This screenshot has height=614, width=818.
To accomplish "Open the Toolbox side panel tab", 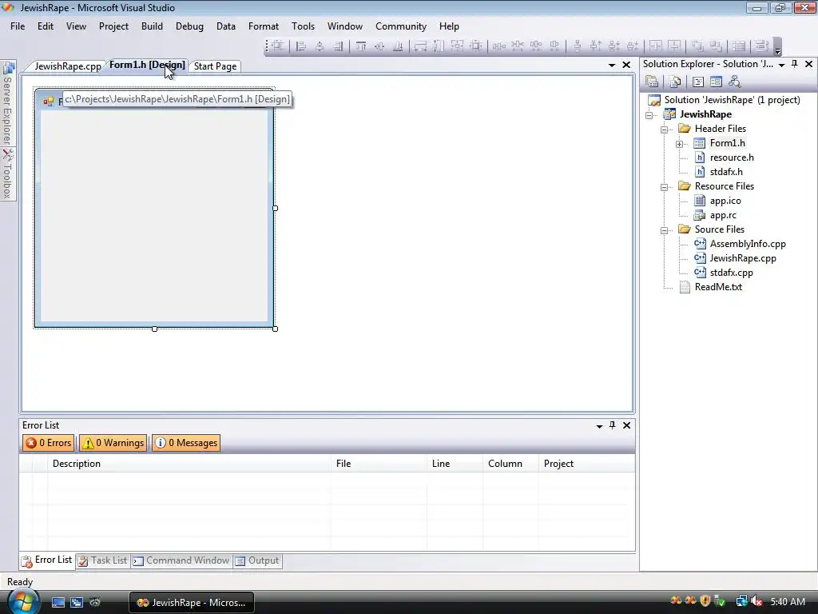I will point(8,173).
